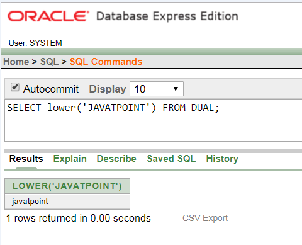Click the CSV Export link
Screen dimensions: 302x245
click(x=205, y=218)
